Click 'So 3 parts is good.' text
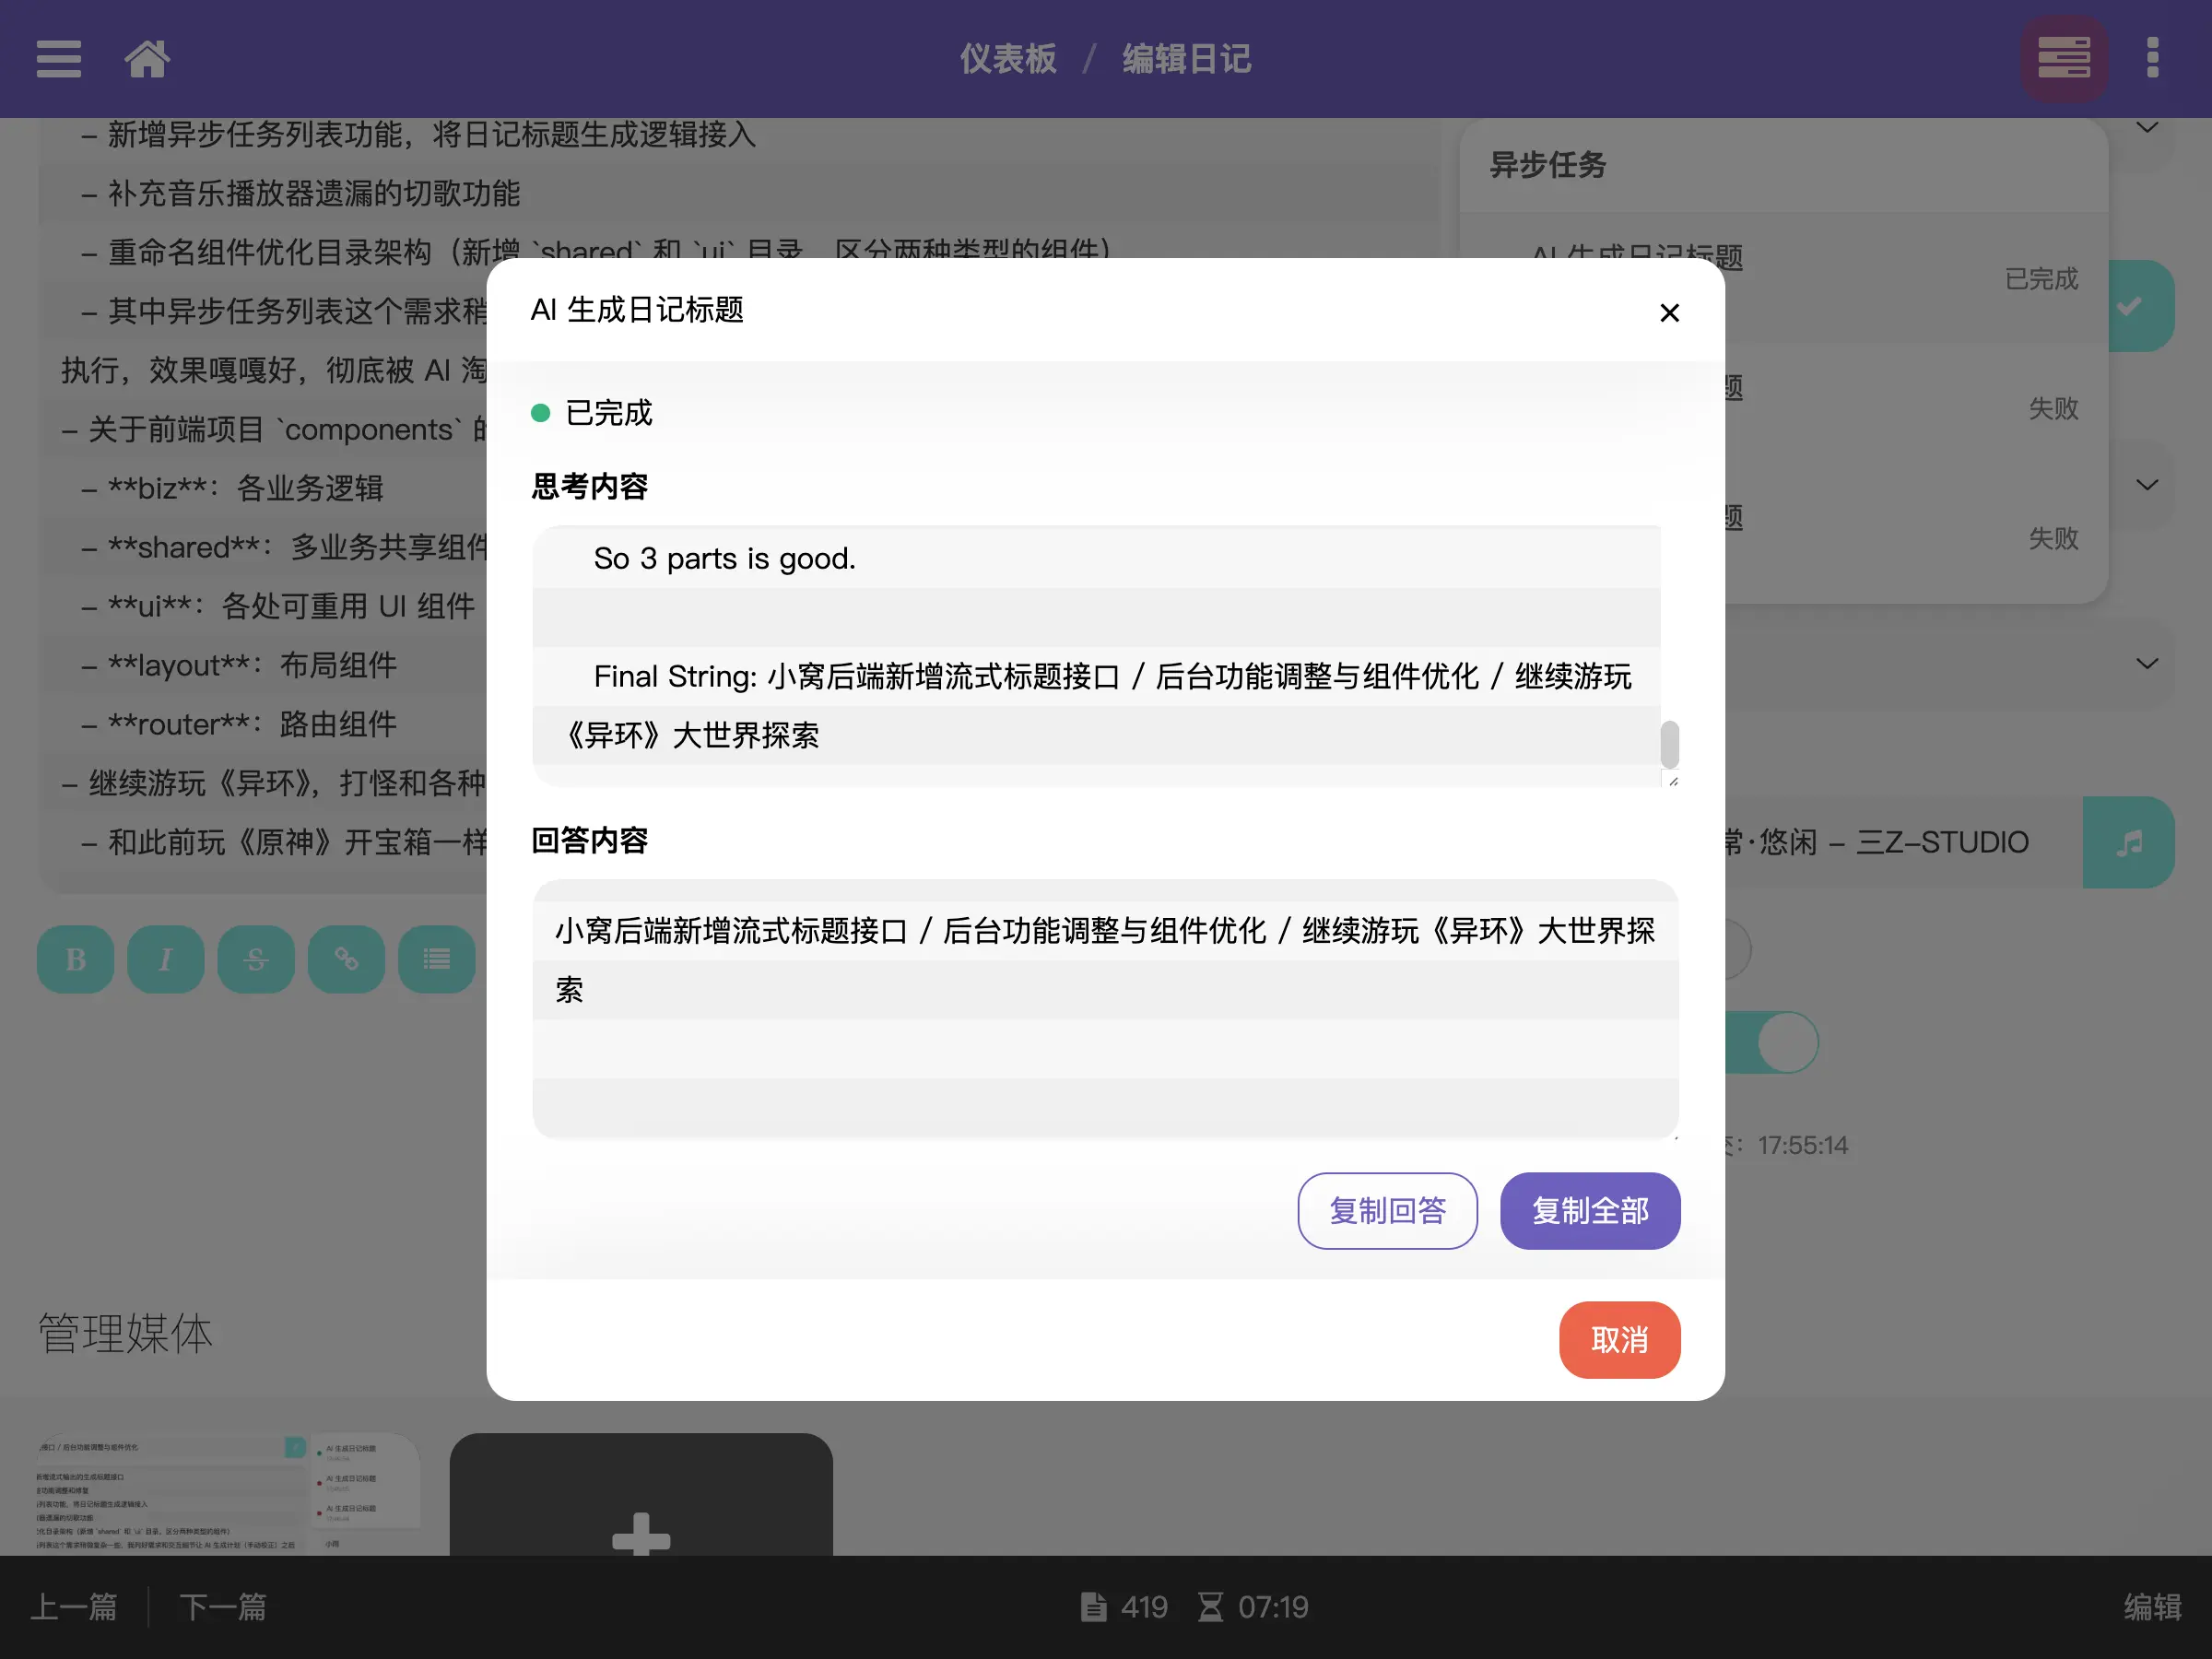Screen dimensions: 2212x1659 pos(724,558)
